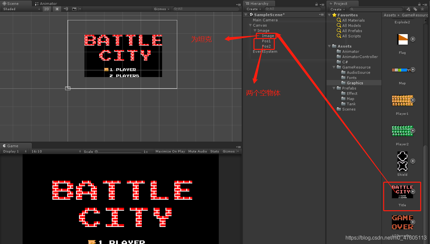Open Scene view Gizmos dropdown
This screenshot has height=244, width=430.
[x=162, y=9]
